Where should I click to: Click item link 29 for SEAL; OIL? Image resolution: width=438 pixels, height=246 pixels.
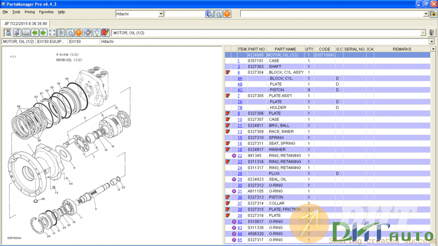click(240, 179)
